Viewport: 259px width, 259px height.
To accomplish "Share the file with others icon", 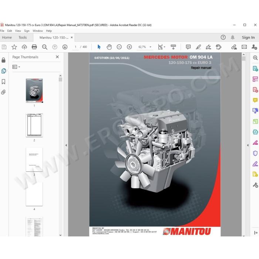I will pos(254,47).
